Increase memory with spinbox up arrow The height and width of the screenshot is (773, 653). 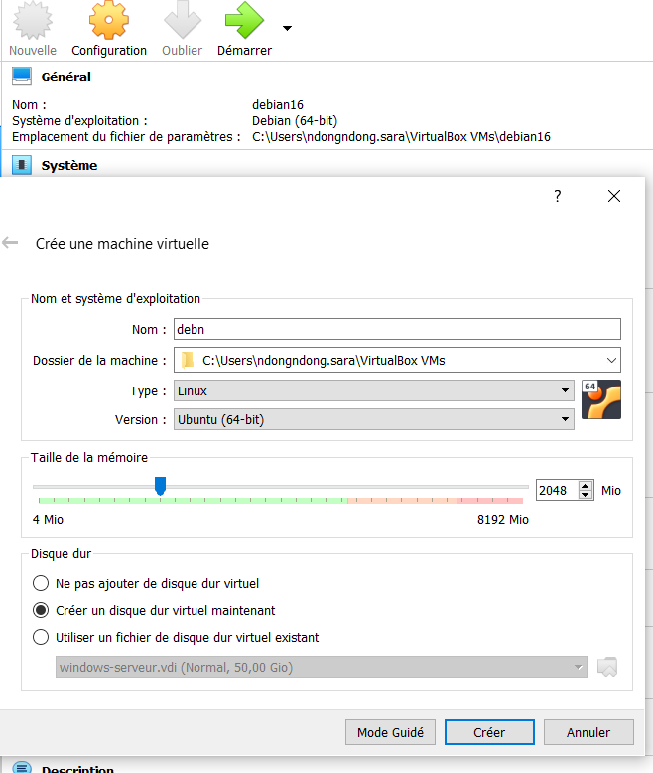(586, 486)
